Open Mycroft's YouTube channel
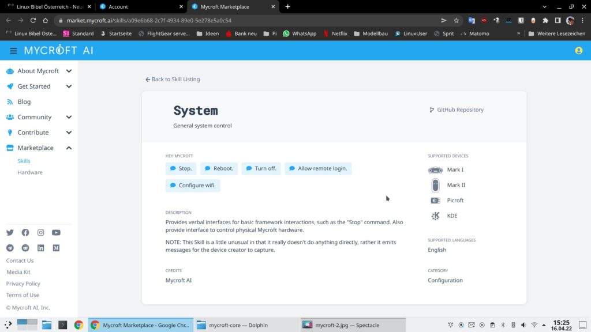This screenshot has width=591, height=332. click(56, 233)
